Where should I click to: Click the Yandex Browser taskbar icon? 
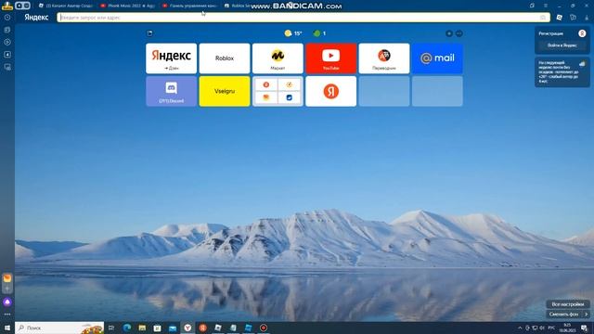pyautogui.click(x=187, y=328)
